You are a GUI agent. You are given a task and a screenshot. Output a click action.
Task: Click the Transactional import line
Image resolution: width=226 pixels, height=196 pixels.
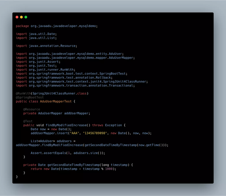tap(75, 85)
